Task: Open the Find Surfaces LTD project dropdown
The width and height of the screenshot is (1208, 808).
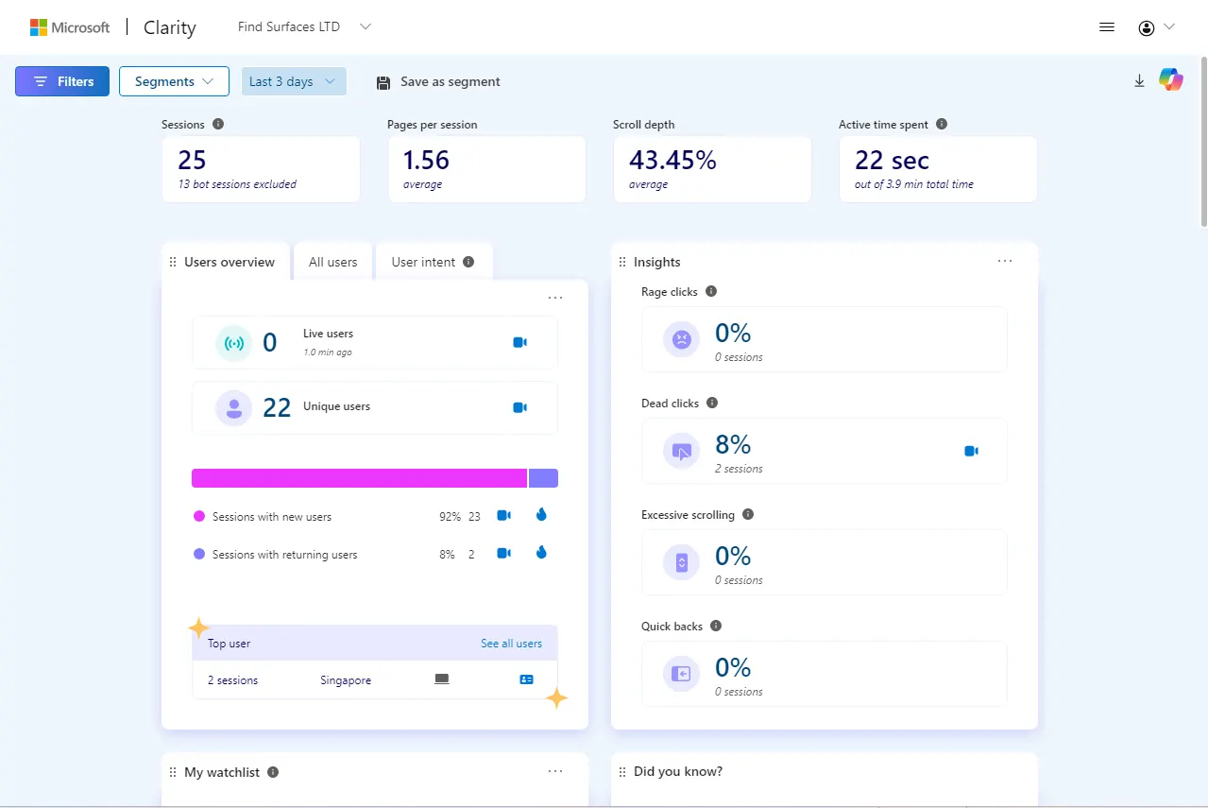Action: pos(304,26)
